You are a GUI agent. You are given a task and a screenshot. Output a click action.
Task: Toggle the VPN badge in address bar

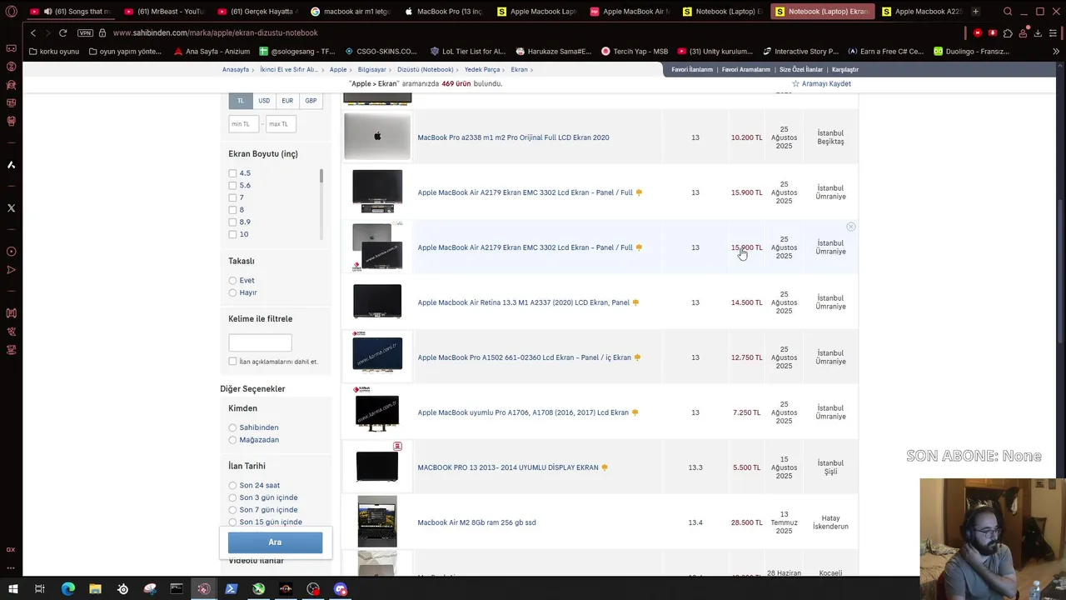click(85, 32)
